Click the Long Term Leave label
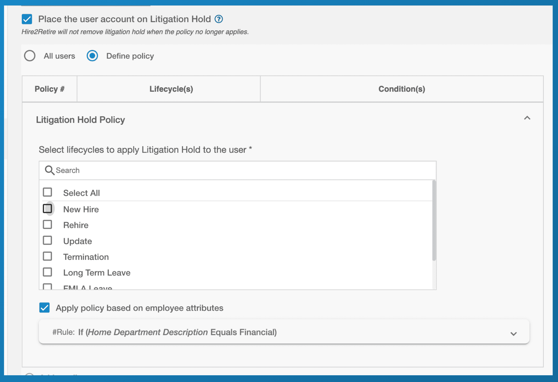The height and width of the screenshot is (382, 558). [x=97, y=273]
